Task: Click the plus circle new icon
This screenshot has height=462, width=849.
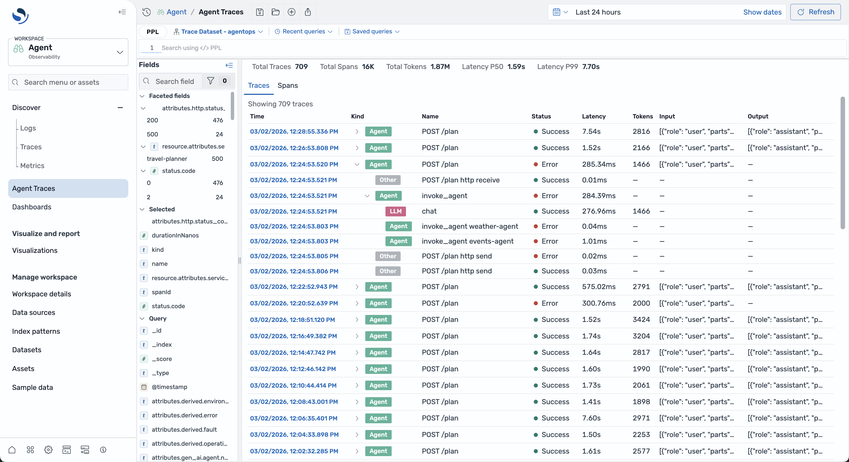Action: coord(291,12)
